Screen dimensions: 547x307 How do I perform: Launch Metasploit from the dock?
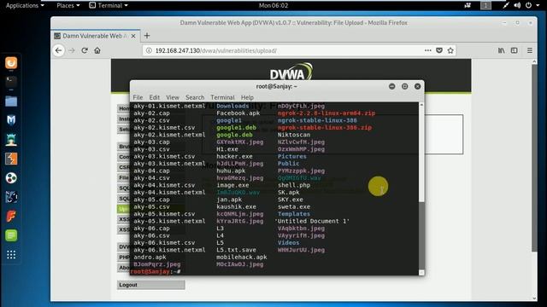click(11, 120)
